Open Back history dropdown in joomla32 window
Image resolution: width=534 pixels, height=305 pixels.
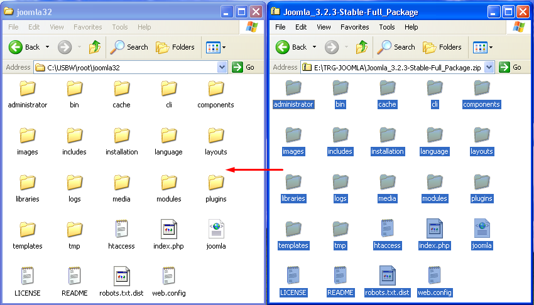pos(47,47)
